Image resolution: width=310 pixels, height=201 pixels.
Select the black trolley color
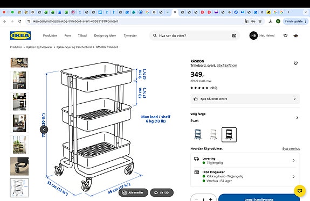tap(229, 134)
